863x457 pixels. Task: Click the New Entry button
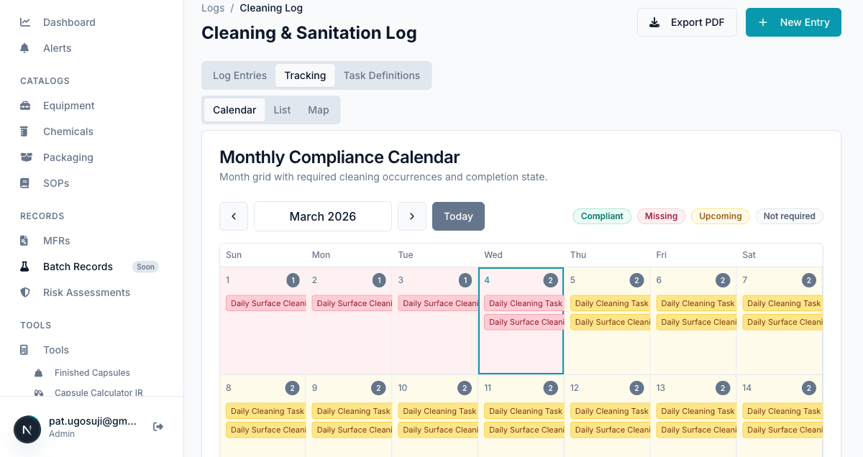point(793,22)
